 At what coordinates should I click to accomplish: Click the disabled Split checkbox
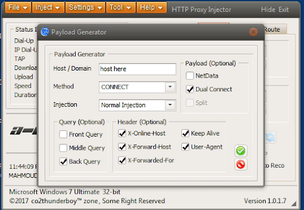190,103
